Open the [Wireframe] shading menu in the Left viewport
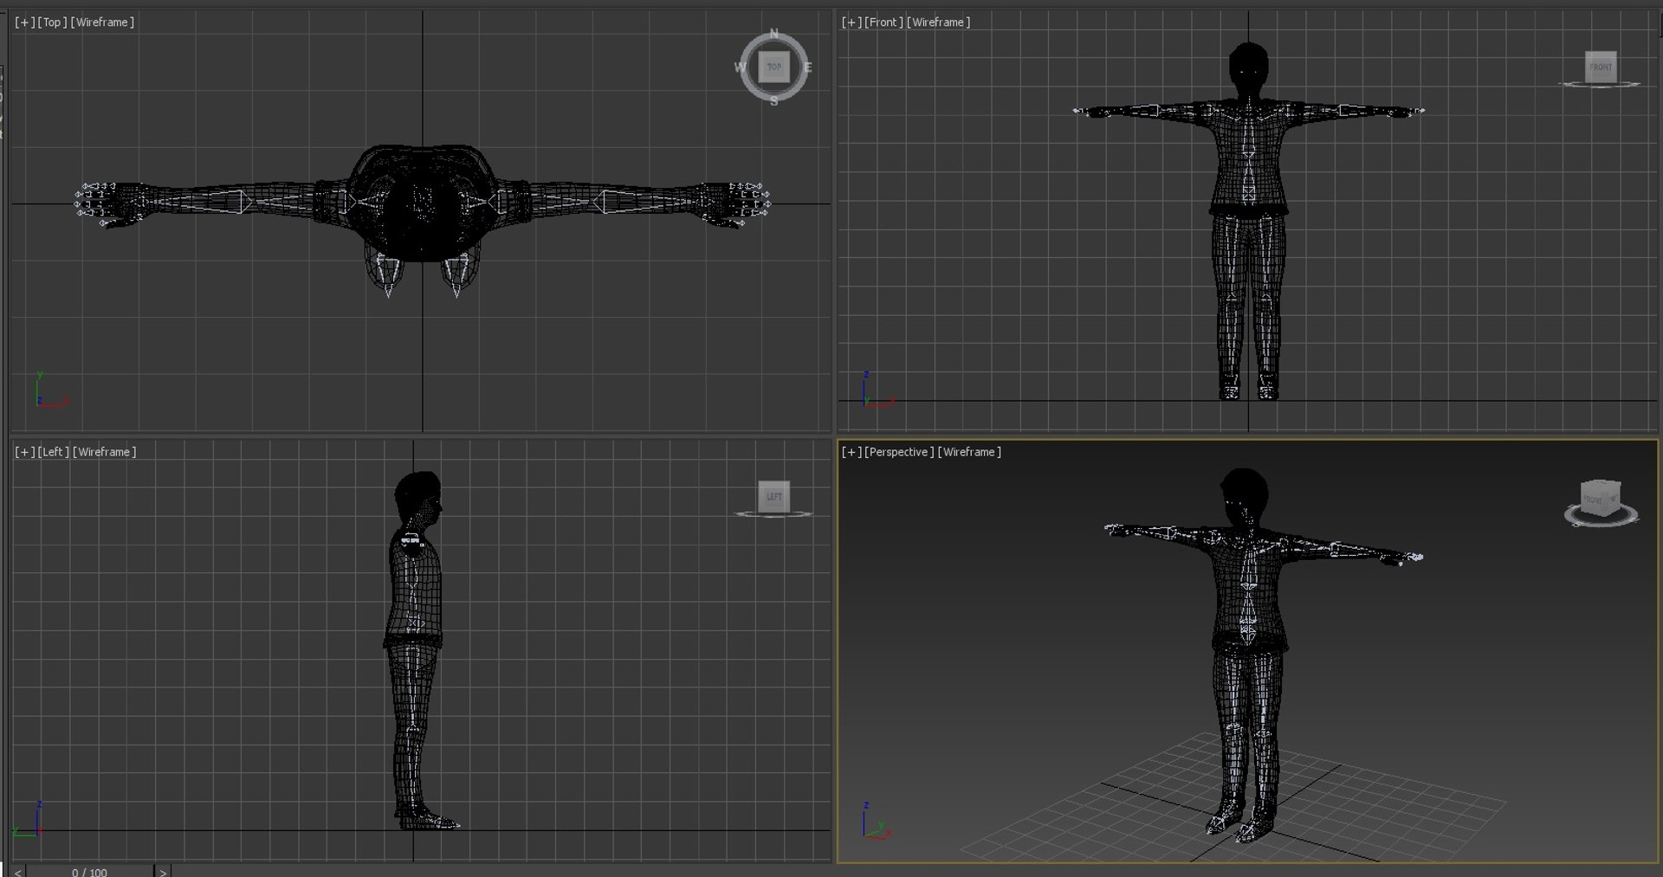The image size is (1663, 877). [105, 452]
